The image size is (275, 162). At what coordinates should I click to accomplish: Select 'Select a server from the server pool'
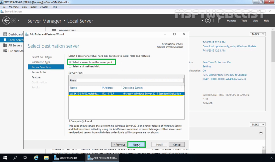point(91,62)
